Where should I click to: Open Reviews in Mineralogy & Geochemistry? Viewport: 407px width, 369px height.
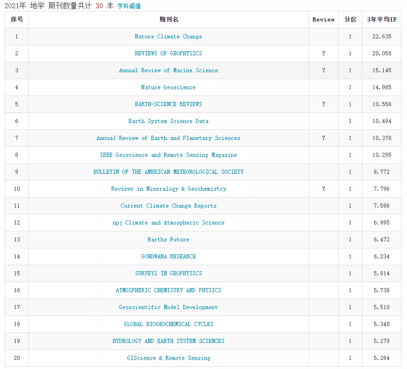pyautogui.click(x=168, y=189)
